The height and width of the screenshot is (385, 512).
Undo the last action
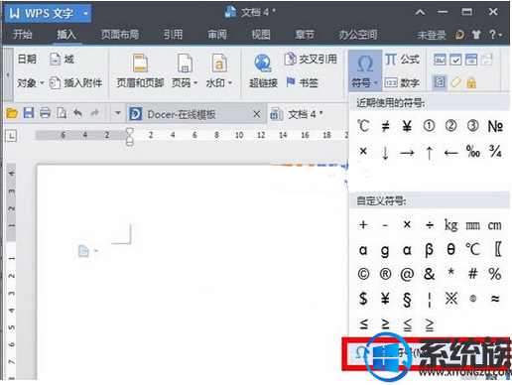pos(77,113)
